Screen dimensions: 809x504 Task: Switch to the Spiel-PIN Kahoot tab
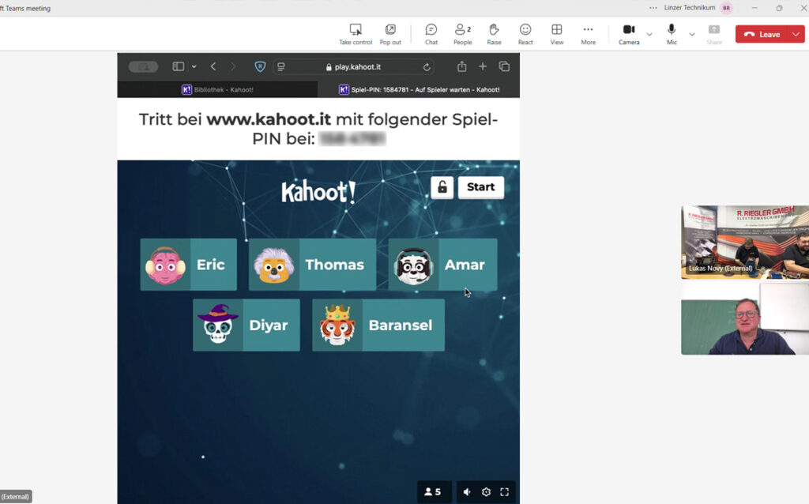point(419,89)
